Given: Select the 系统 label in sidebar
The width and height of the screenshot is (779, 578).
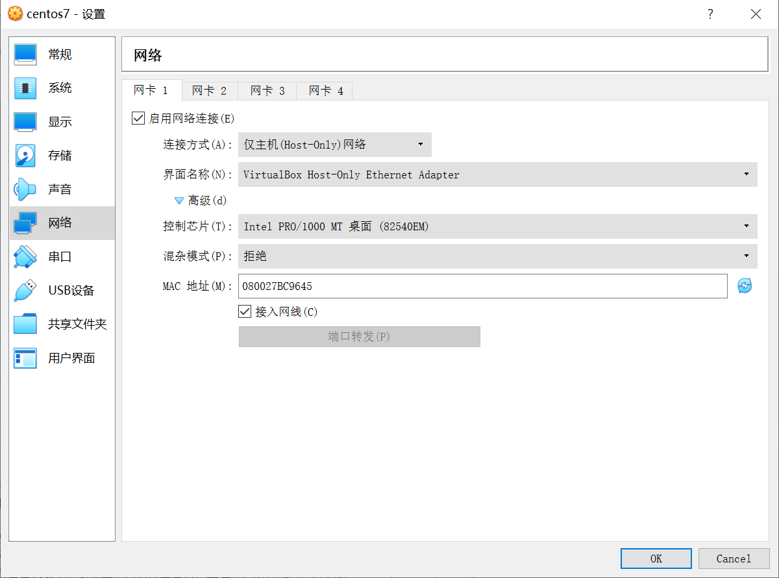Looking at the screenshot, I should 60,88.
